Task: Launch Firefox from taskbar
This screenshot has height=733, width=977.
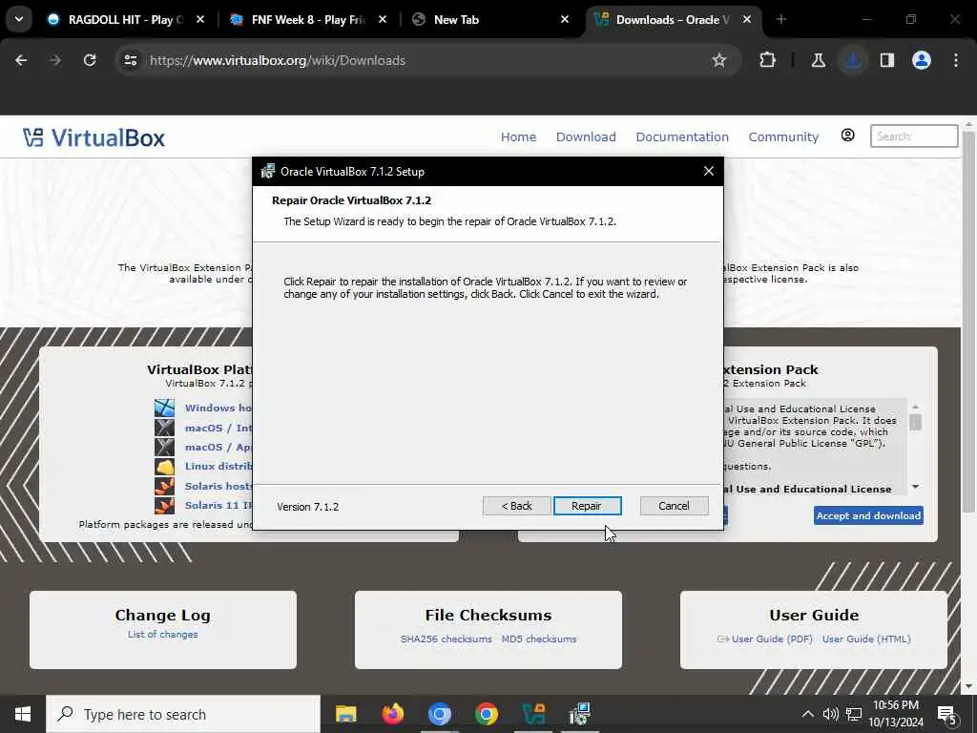Action: pos(392,714)
